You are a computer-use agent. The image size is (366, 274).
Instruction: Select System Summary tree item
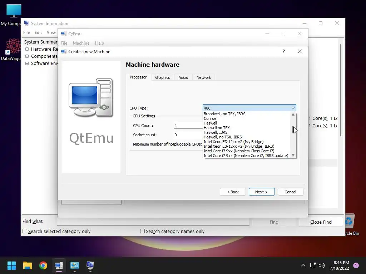(x=41, y=42)
